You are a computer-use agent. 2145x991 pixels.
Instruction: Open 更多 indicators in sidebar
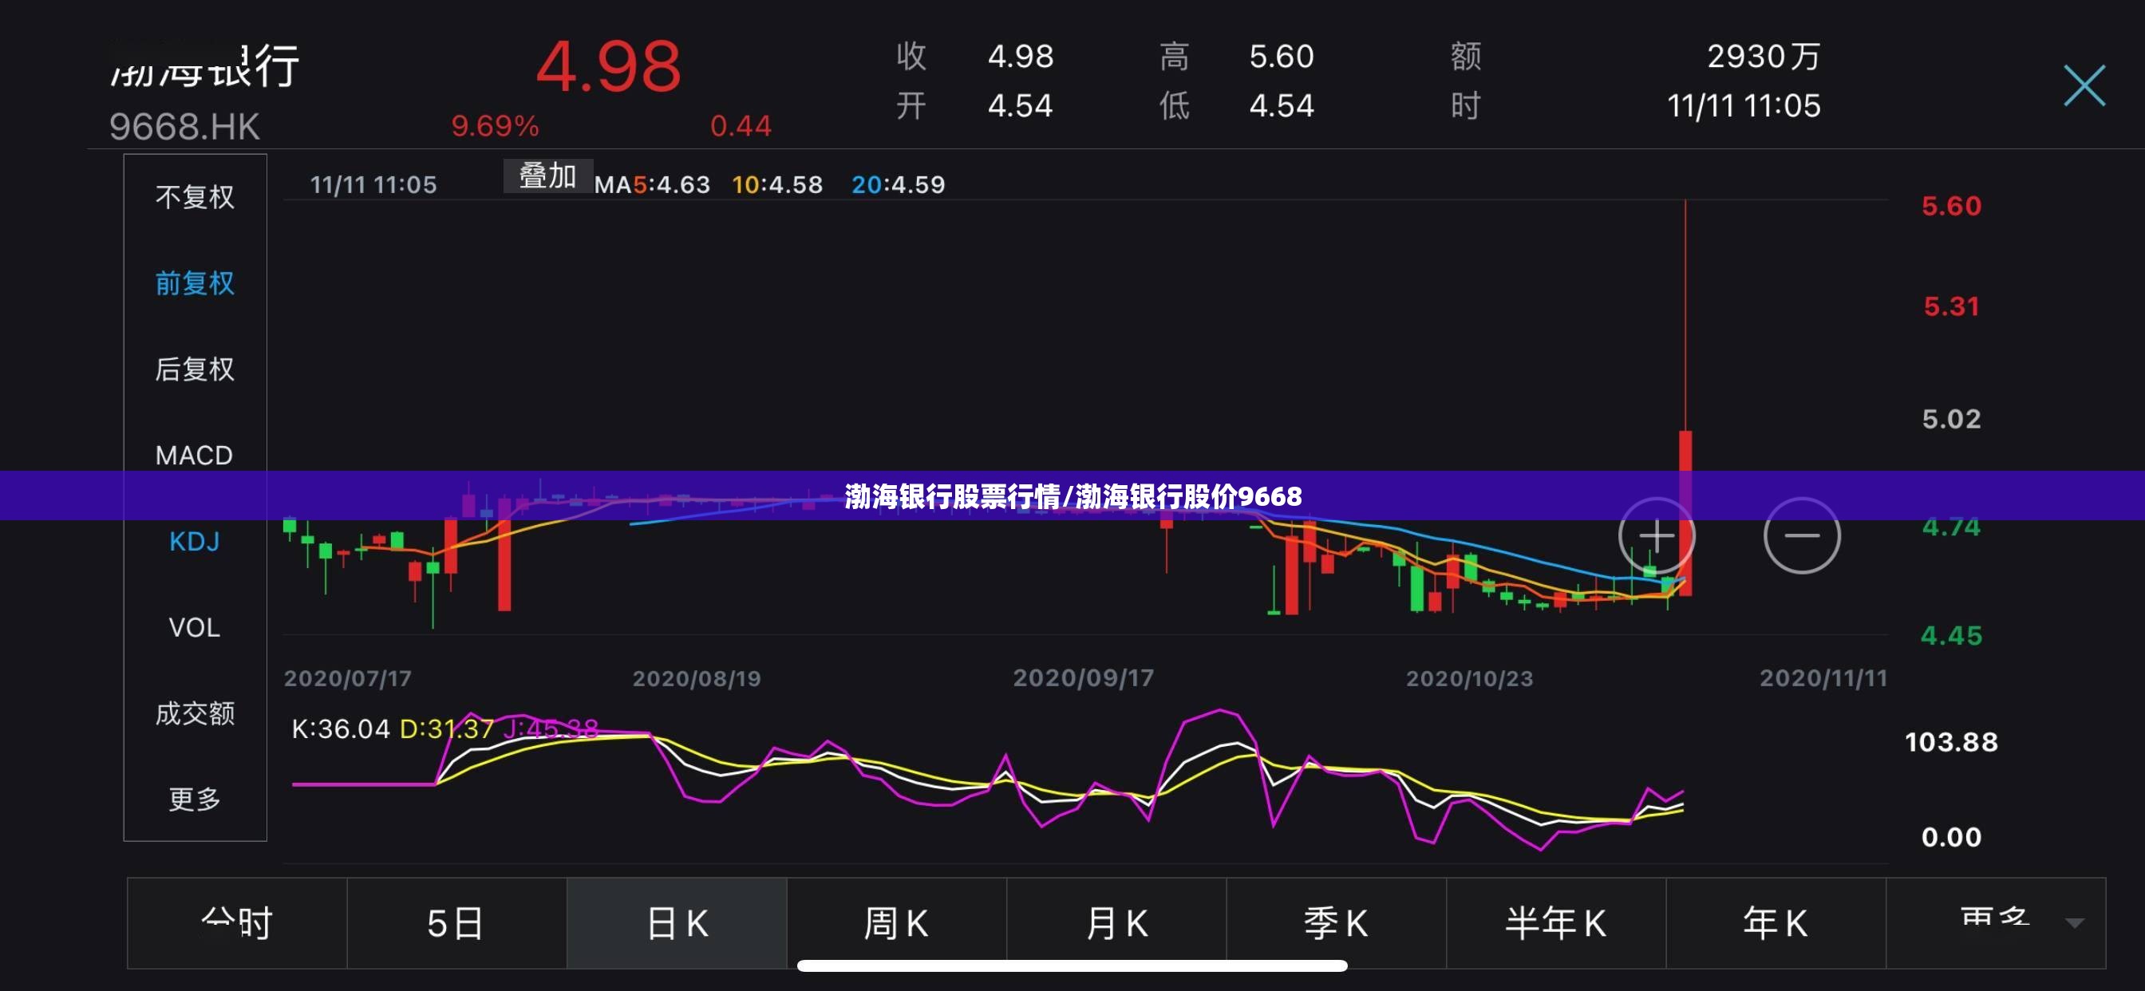[x=195, y=799]
